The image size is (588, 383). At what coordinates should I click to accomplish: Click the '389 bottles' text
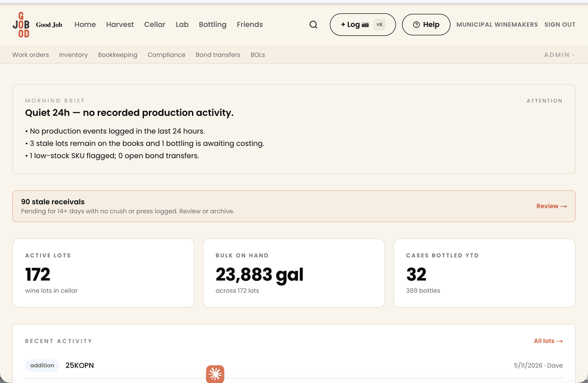[423, 291]
